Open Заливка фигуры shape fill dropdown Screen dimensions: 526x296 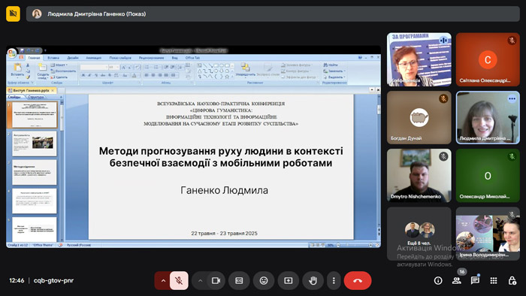297,65
